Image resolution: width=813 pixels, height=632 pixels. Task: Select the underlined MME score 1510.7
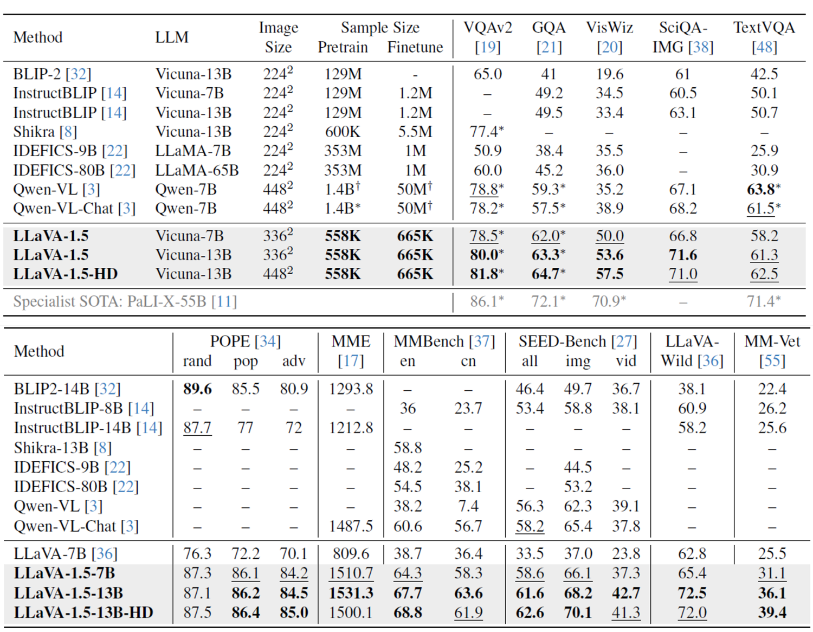pos(351,573)
